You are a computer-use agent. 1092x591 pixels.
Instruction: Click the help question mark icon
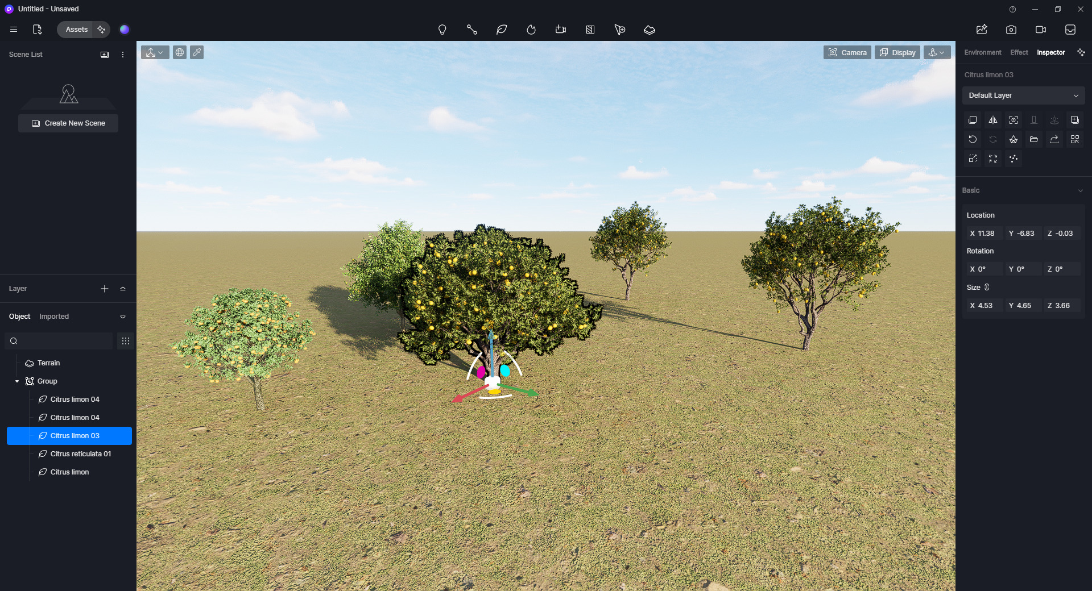pyautogui.click(x=1012, y=9)
